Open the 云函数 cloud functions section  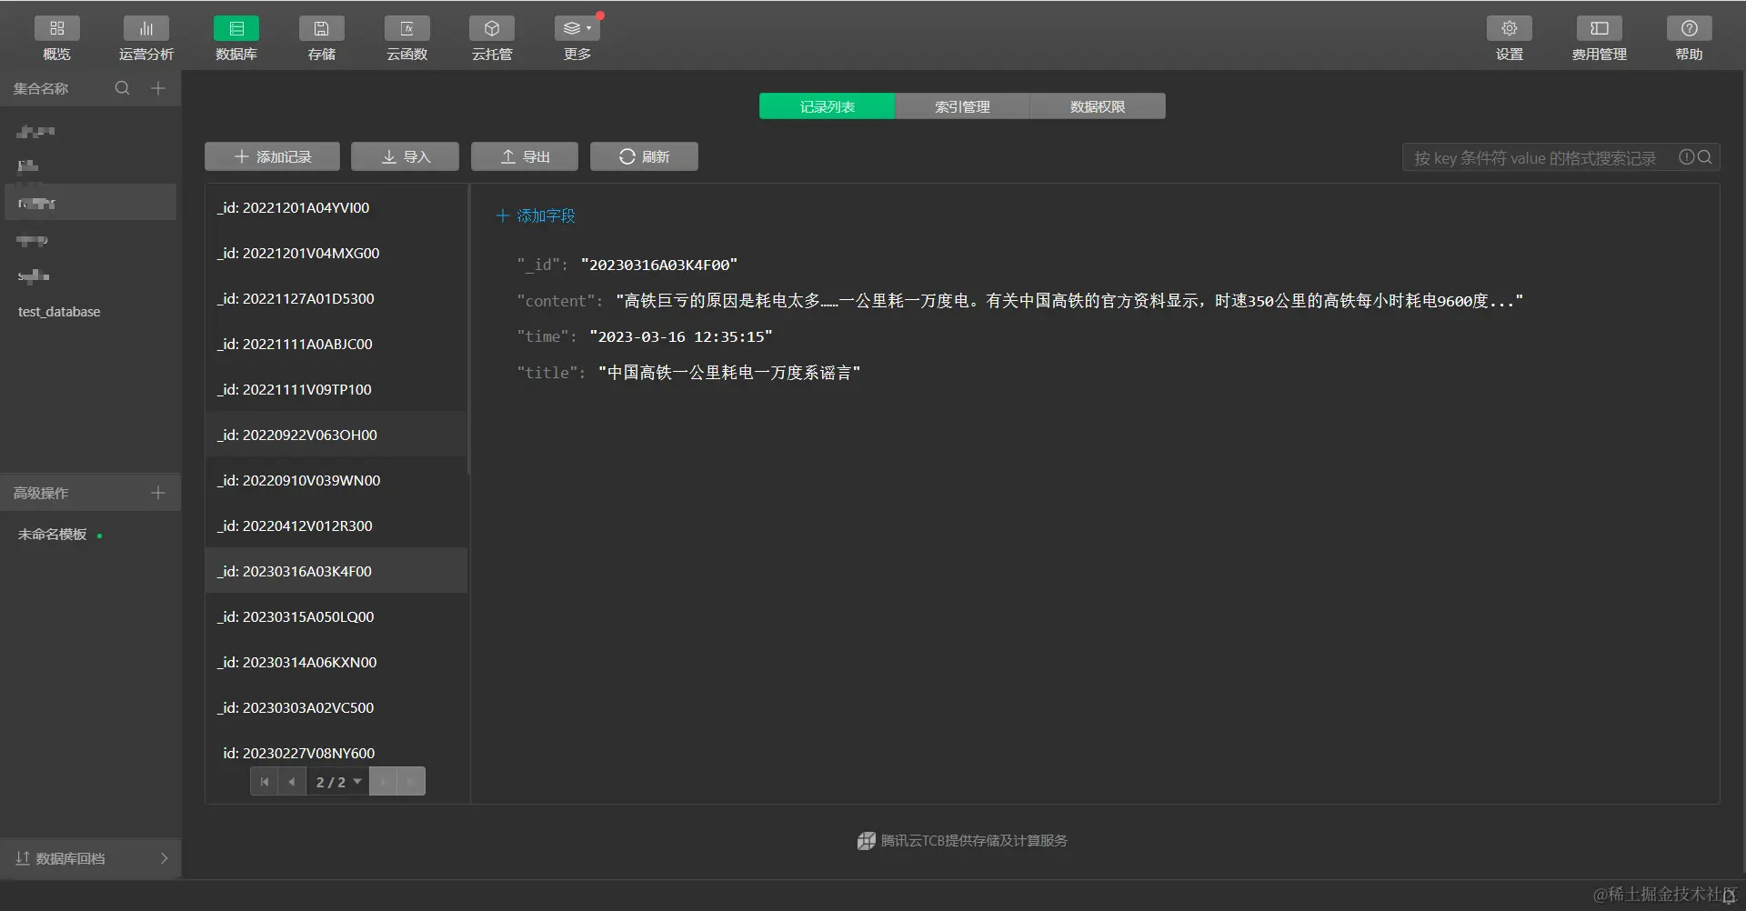click(407, 38)
